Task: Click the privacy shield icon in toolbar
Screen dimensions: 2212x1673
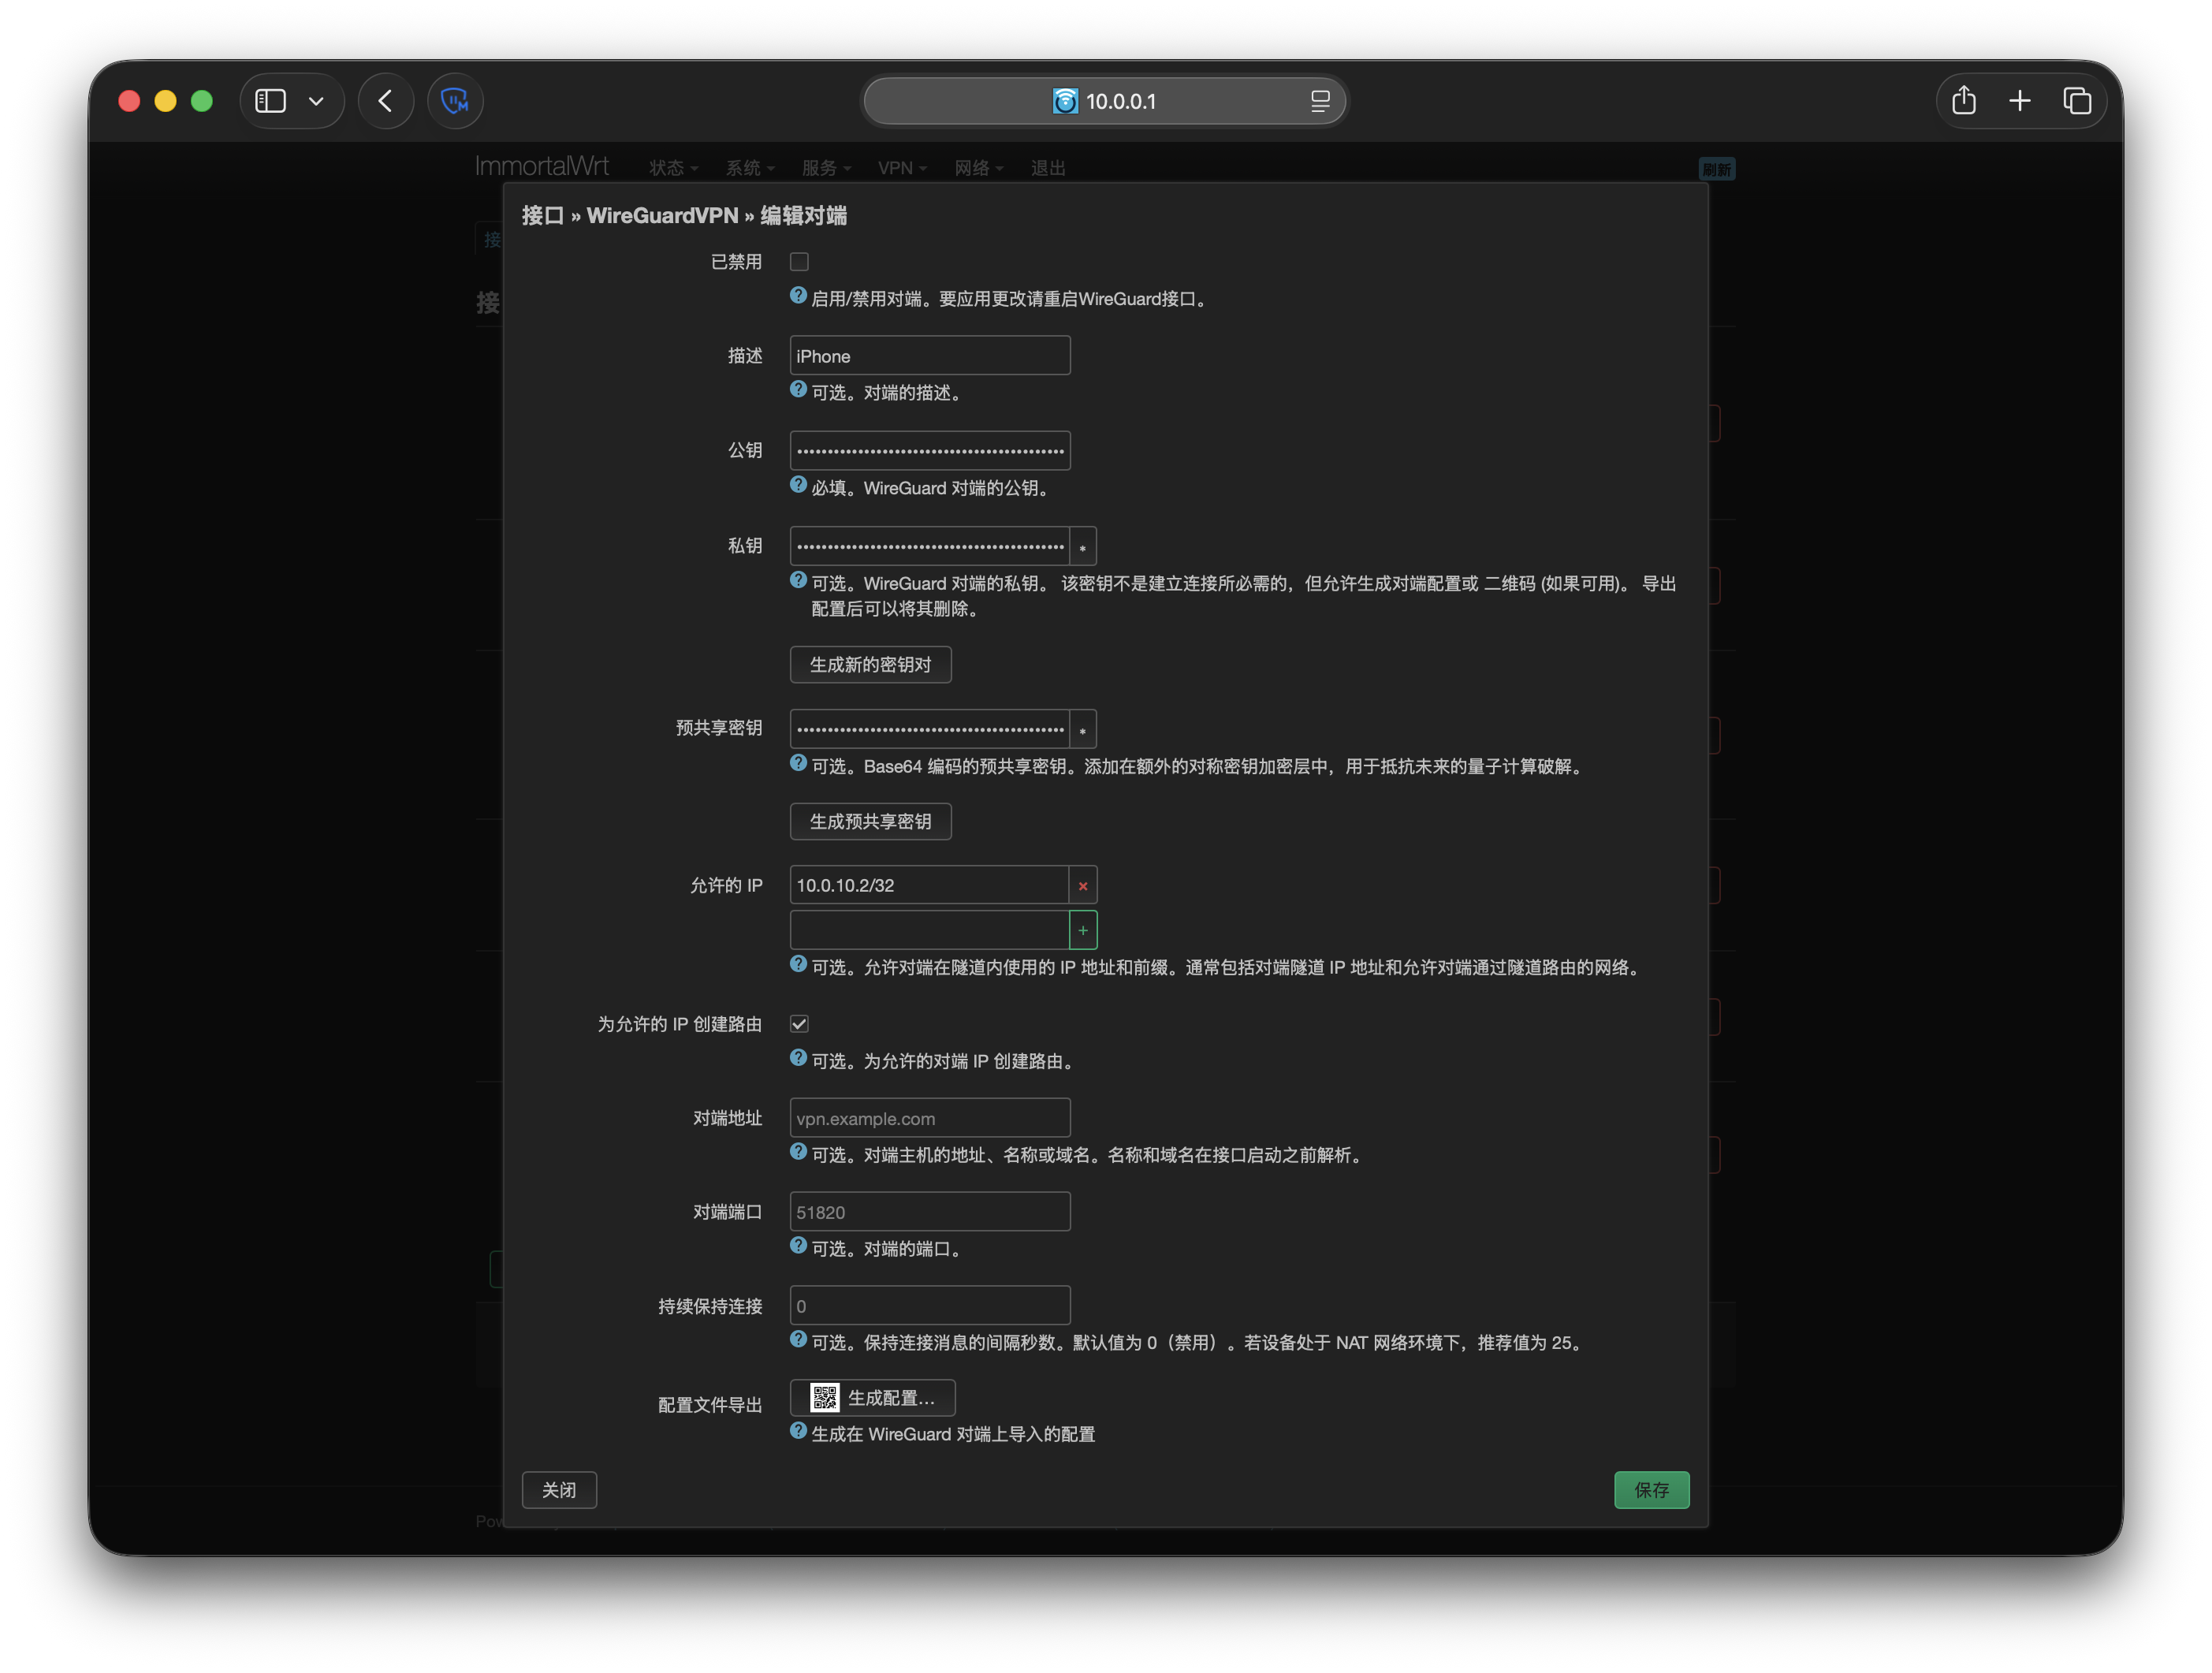Action: tap(455, 101)
